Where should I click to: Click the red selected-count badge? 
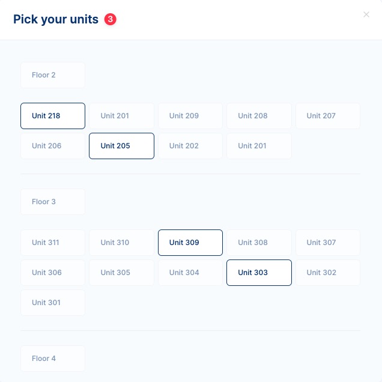click(111, 19)
